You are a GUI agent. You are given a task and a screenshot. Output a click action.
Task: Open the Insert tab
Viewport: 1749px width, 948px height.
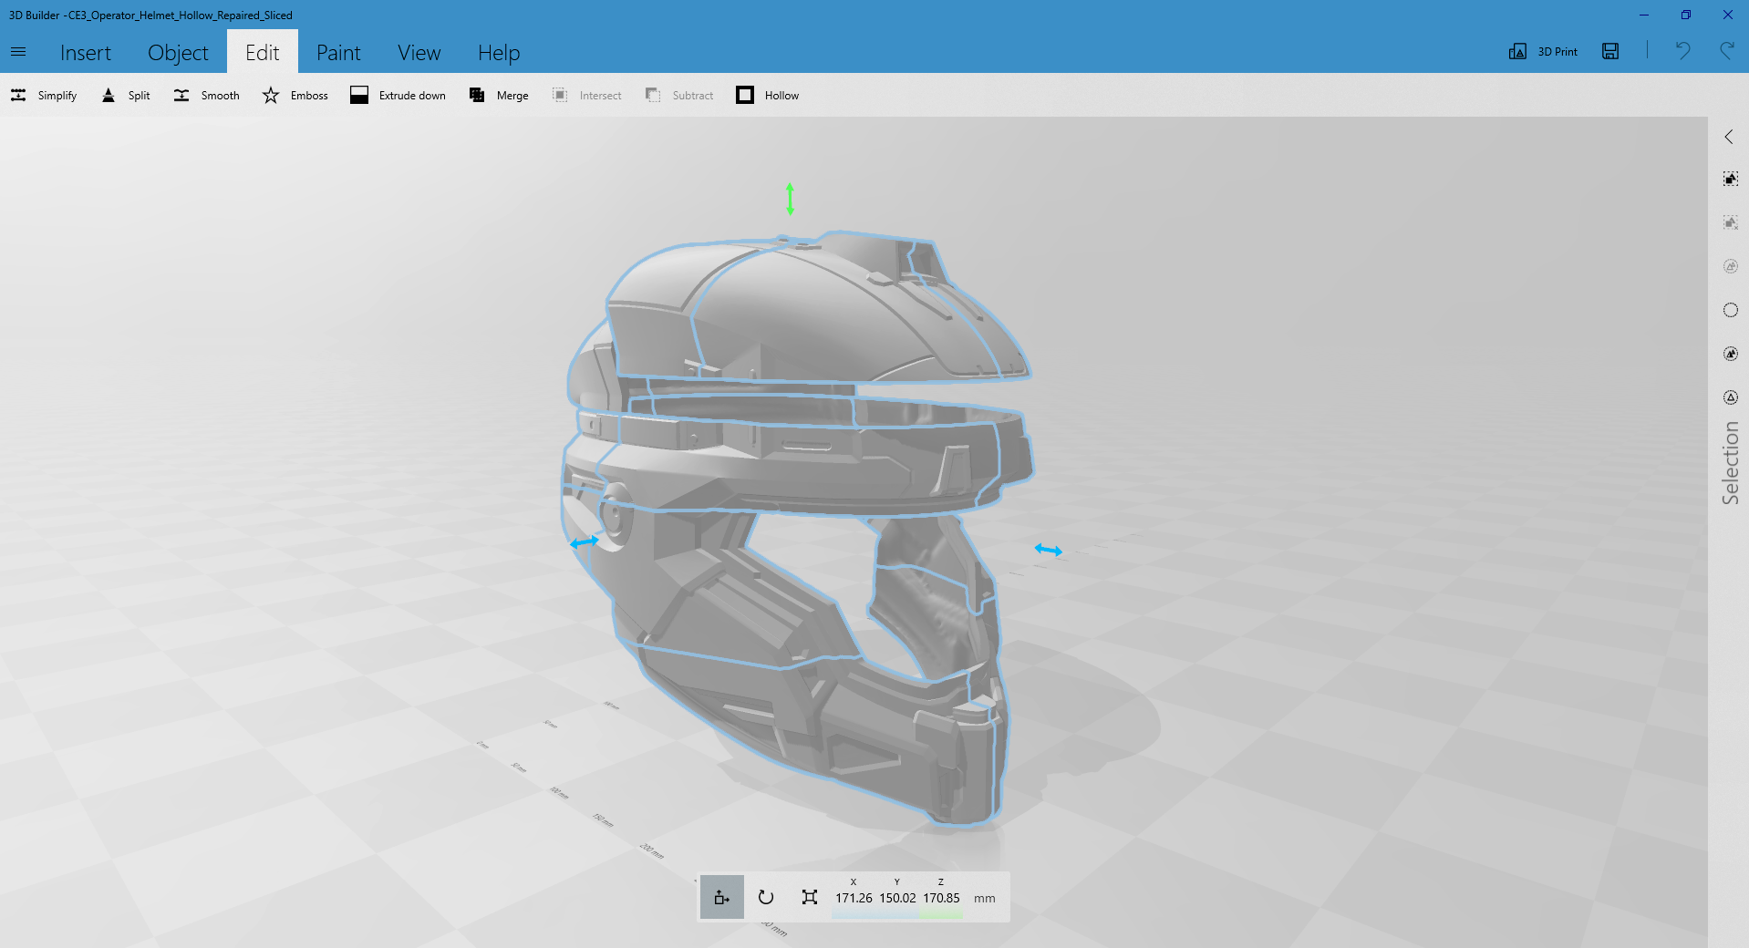86,53
